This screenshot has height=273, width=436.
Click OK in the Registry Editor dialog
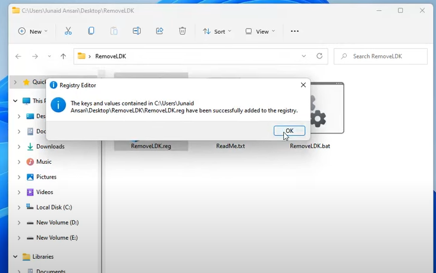(289, 131)
